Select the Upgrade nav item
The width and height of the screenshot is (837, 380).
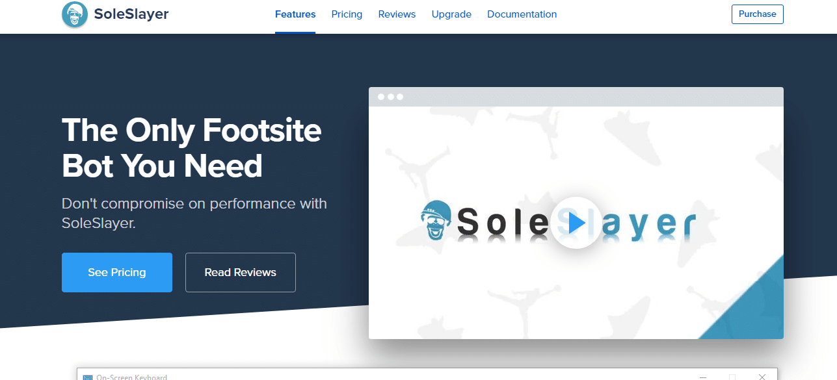pyautogui.click(x=451, y=14)
